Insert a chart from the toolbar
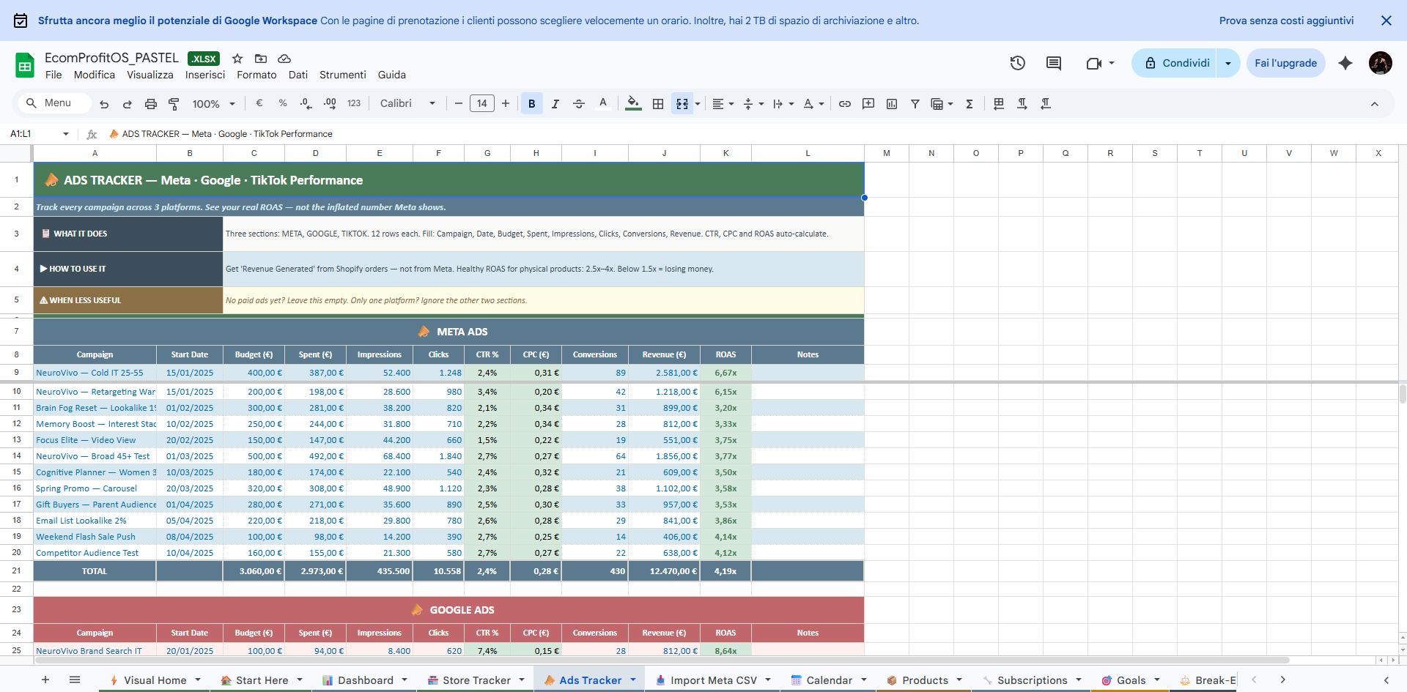 [x=892, y=103]
